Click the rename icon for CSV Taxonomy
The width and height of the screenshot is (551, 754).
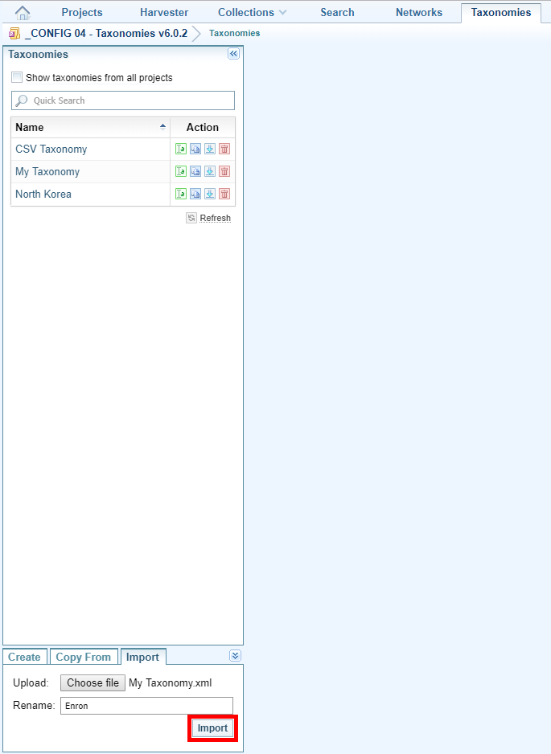181,149
